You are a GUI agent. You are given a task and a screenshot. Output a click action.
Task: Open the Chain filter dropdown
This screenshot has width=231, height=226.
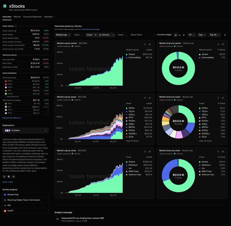pos(78,35)
